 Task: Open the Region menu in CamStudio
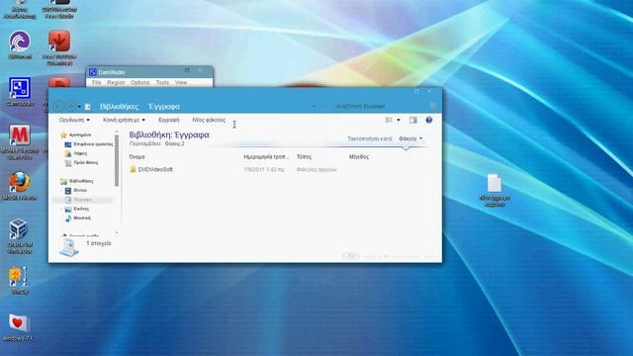point(116,82)
